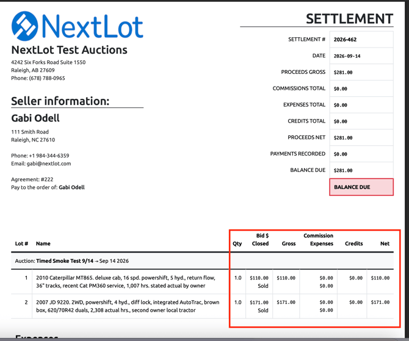
Task: Click the PAYMENTS RECORDED label
Action: 298,154
